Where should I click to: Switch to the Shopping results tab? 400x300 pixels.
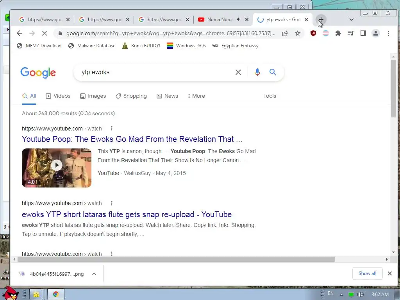coord(131,96)
